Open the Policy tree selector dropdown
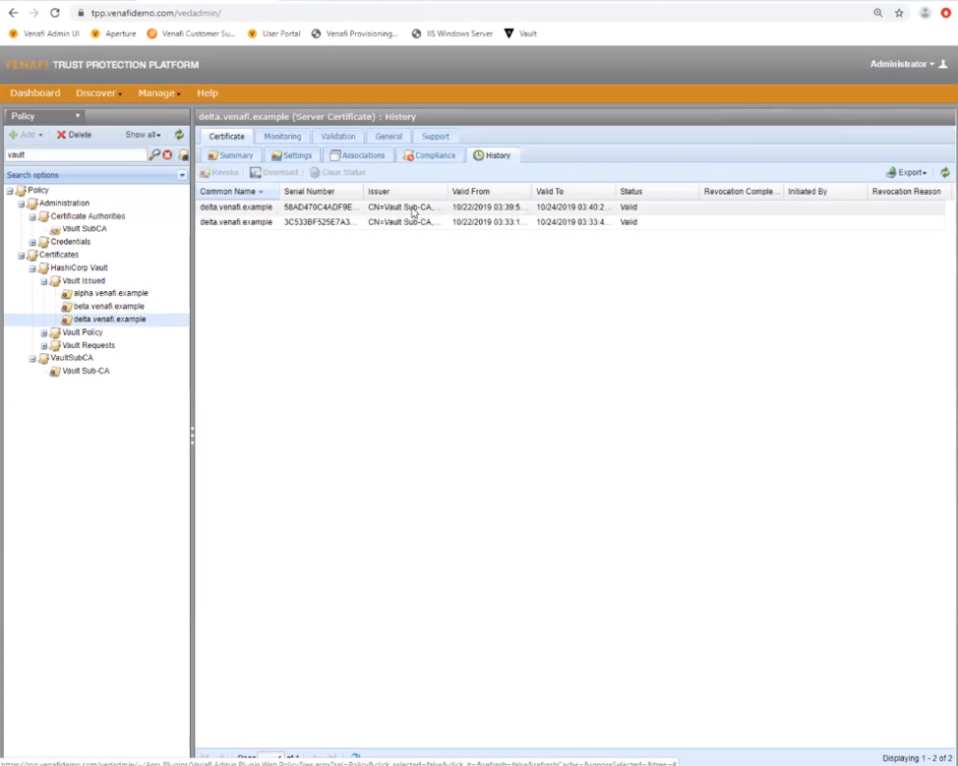 44,116
